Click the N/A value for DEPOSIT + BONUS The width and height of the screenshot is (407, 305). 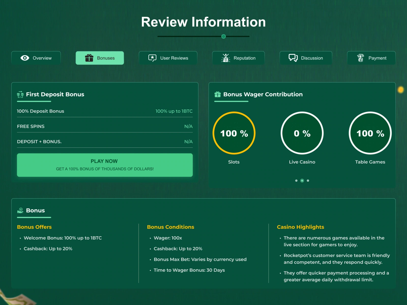coord(188,142)
